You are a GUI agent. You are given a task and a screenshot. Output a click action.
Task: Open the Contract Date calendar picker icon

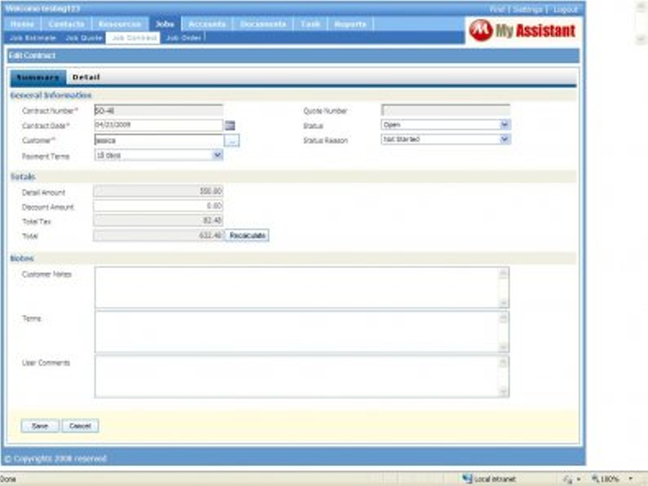point(230,126)
